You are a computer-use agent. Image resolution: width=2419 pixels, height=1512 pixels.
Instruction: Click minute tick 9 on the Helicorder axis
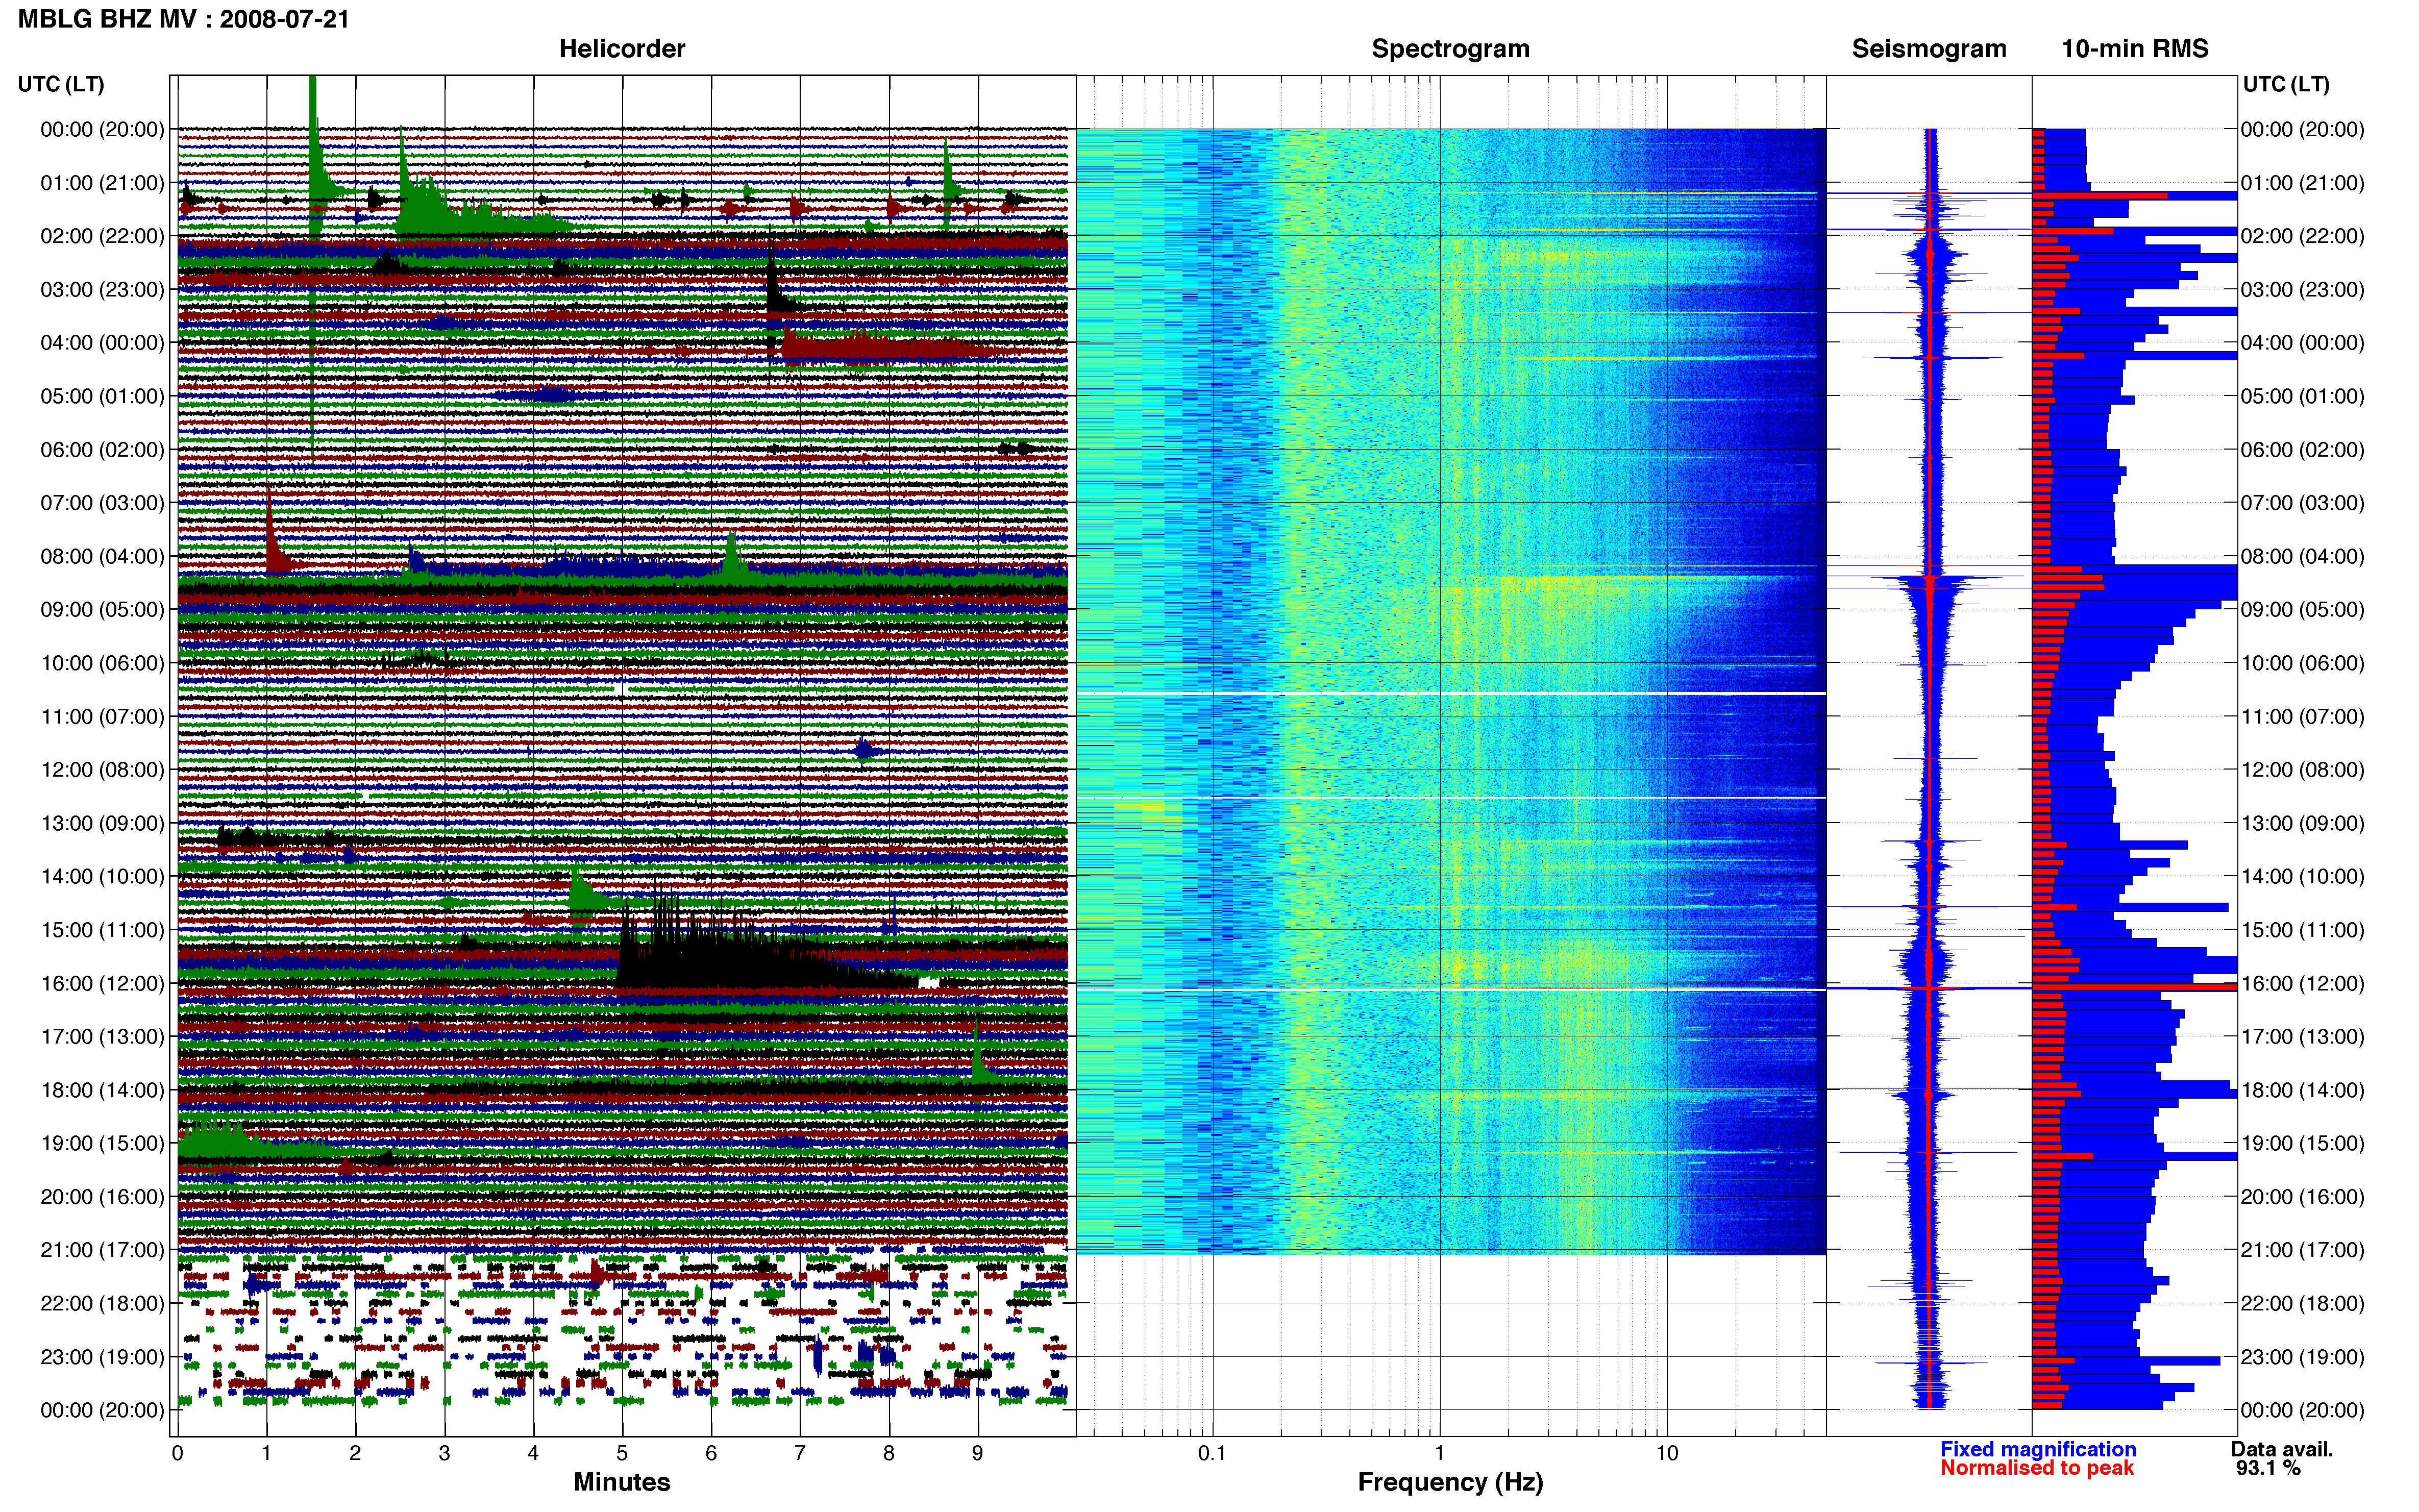coord(978,1453)
